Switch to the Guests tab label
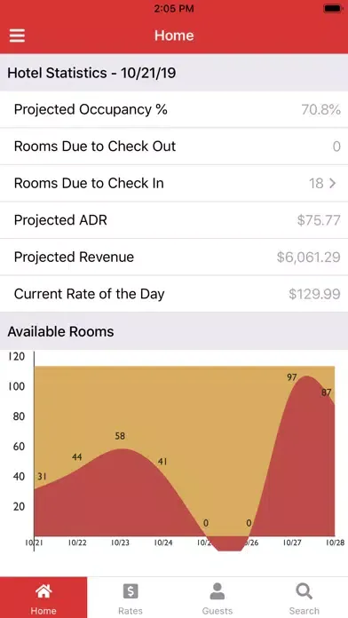This screenshot has width=348, height=618. pyautogui.click(x=217, y=611)
